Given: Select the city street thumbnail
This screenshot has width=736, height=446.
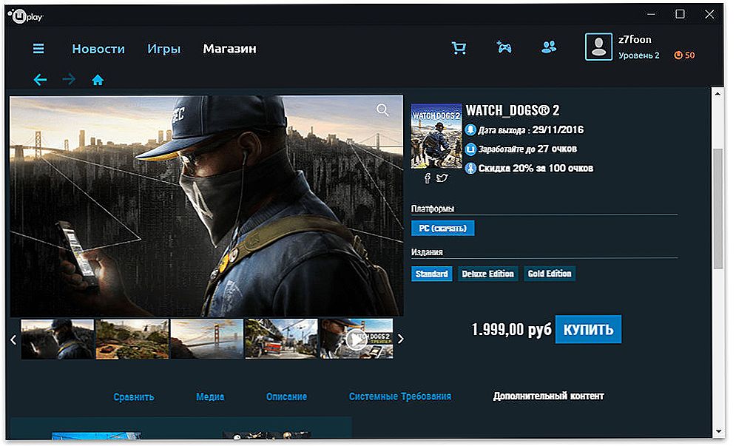Looking at the screenshot, I should pos(281,339).
